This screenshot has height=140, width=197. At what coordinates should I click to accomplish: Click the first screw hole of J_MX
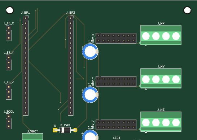[146, 36]
